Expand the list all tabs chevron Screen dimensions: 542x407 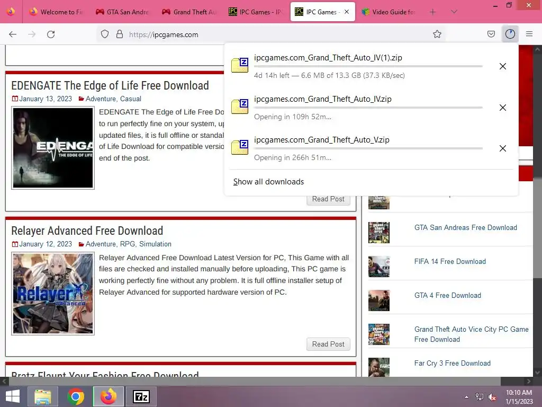[x=454, y=12]
